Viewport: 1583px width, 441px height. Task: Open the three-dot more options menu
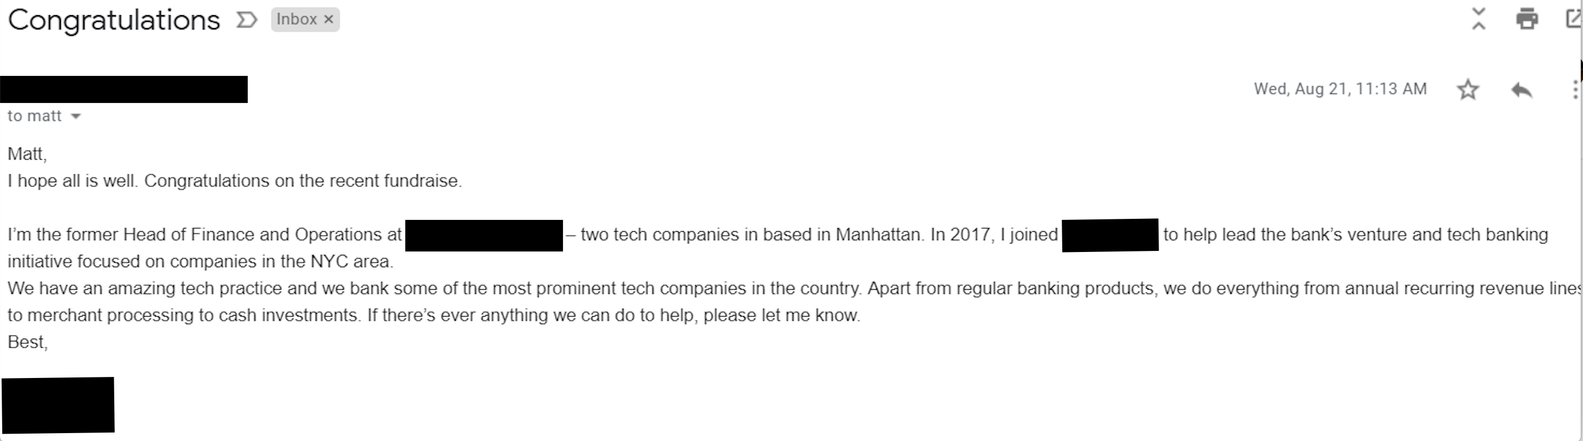[x=1575, y=89]
